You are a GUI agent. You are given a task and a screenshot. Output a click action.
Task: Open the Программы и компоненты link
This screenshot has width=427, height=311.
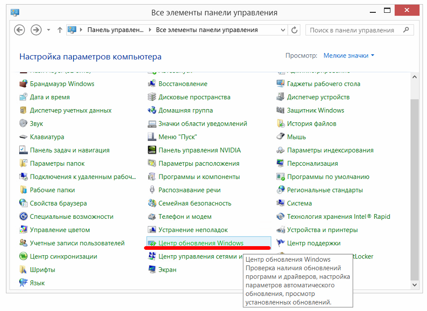point(199,177)
